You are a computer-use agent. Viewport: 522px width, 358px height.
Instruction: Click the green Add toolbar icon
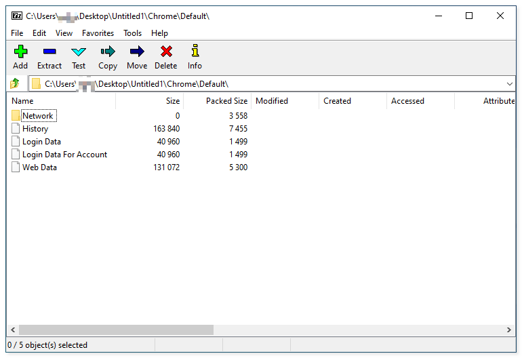[x=20, y=52]
